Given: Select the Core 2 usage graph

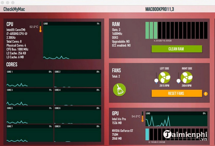Looking at the screenshot, I should point(77,78).
